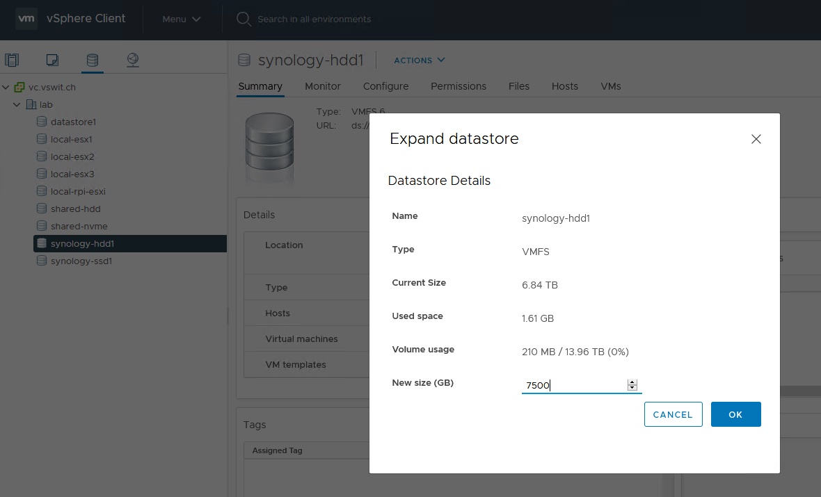Select synology-ssd1 datastore in tree
821x497 pixels.
[81, 261]
